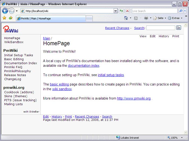Click the scrollbar up arrow
This screenshot has width=189, height=141.
pyautogui.click(x=186, y=25)
